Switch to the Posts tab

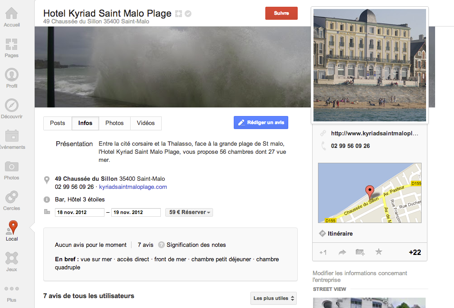58,123
